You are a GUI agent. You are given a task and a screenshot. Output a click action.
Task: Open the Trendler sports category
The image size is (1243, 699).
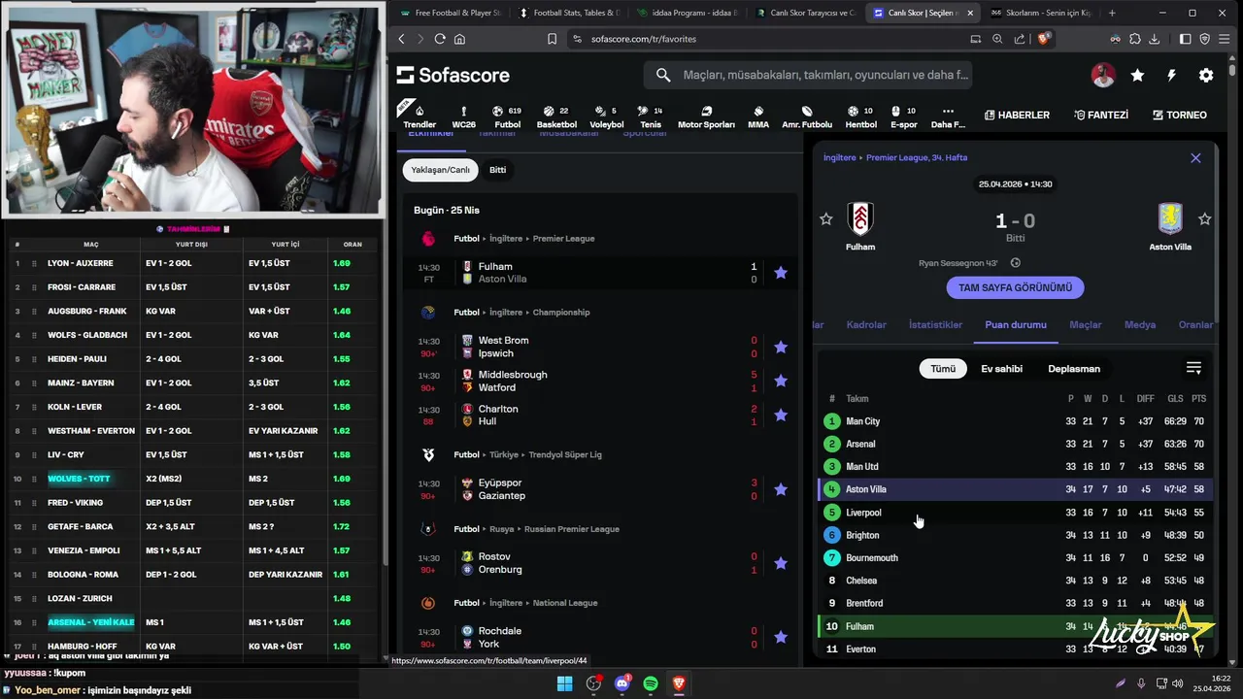420,116
